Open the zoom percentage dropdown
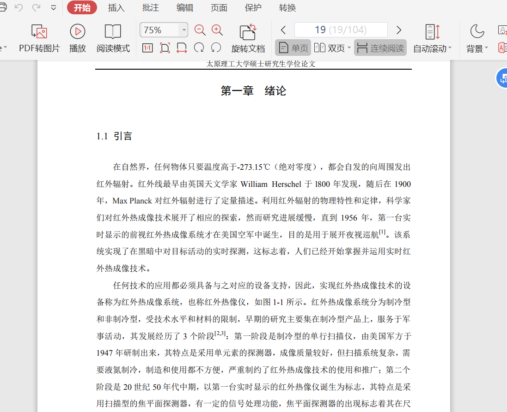The image size is (507, 412). (x=183, y=30)
